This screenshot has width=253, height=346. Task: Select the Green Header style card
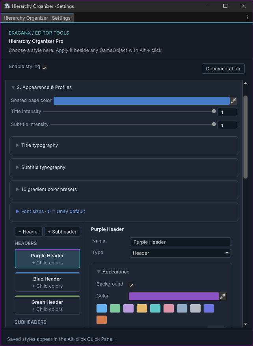pos(47,305)
